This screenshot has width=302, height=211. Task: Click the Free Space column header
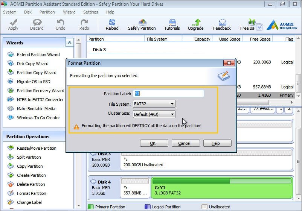257,39
